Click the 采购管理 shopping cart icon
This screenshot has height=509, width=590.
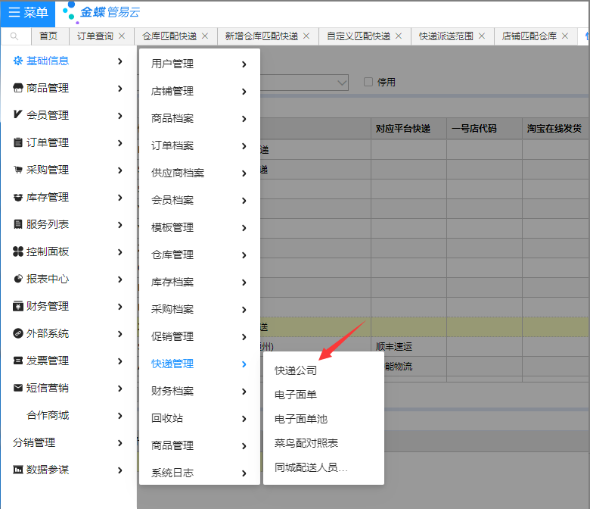(x=18, y=170)
